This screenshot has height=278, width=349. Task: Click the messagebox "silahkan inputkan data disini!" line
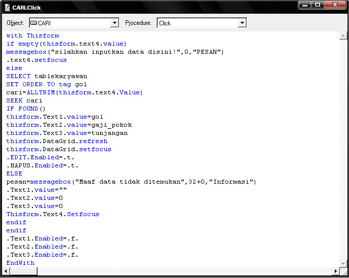point(114,52)
